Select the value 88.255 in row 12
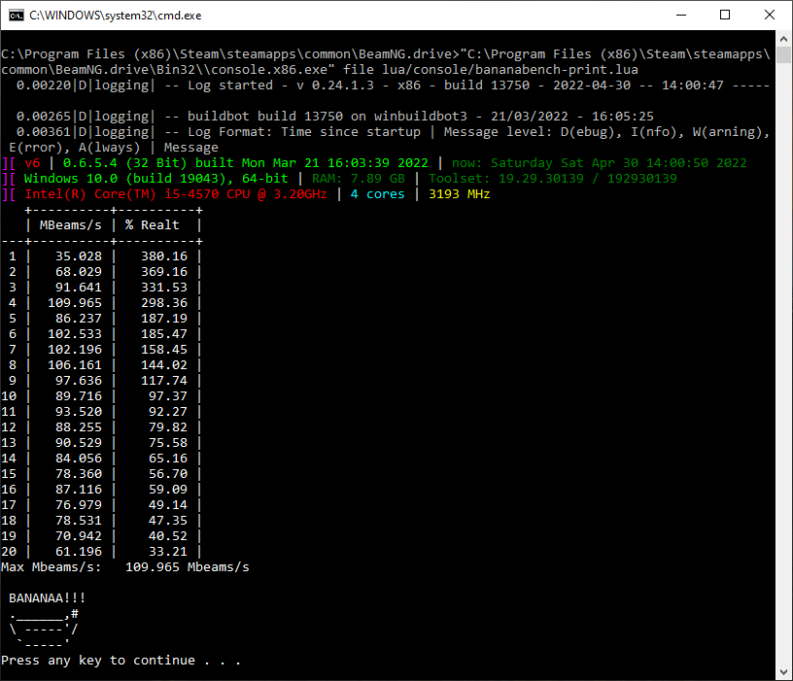The image size is (793, 681). point(79,427)
